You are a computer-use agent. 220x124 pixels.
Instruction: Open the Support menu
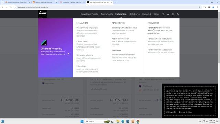(x=146, y=14)
